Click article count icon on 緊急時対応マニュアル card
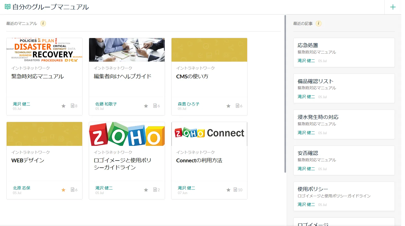The height and width of the screenshot is (226, 405). (73, 106)
